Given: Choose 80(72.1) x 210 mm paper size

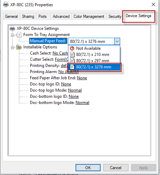Looking at the screenshot, I should [x=94, y=55].
